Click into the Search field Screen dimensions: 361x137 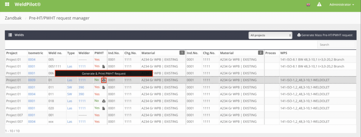tap(336, 44)
